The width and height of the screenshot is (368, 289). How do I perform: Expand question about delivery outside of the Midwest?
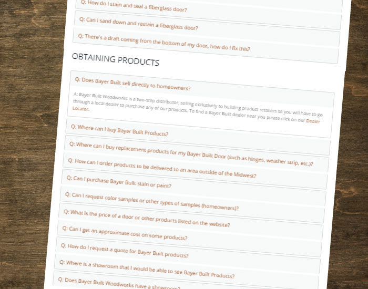(x=162, y=168)
